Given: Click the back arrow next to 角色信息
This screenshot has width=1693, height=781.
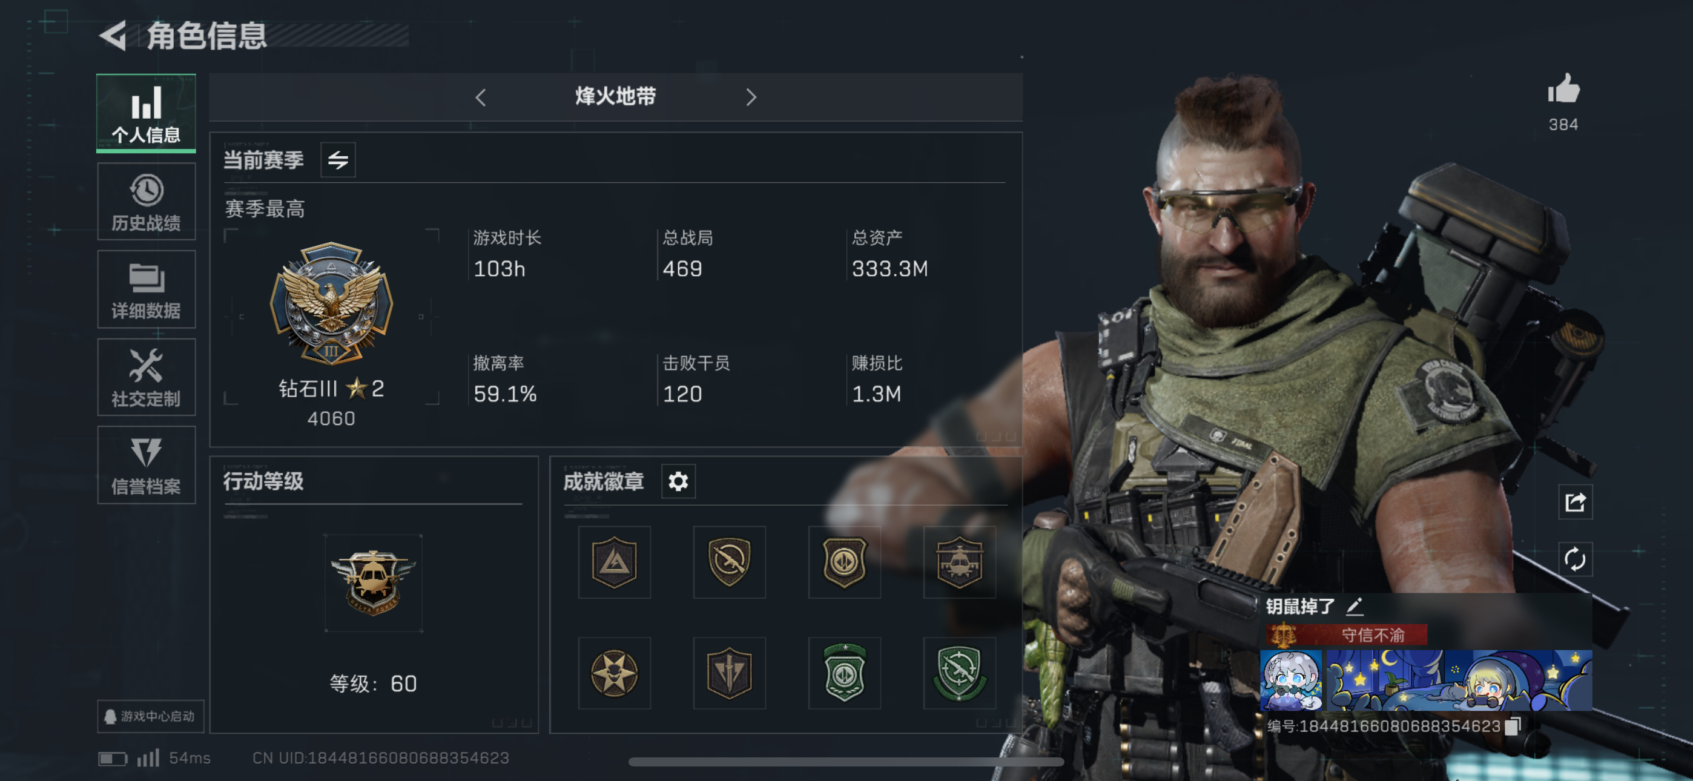Looking at the screenshot, I should point(113,36).
